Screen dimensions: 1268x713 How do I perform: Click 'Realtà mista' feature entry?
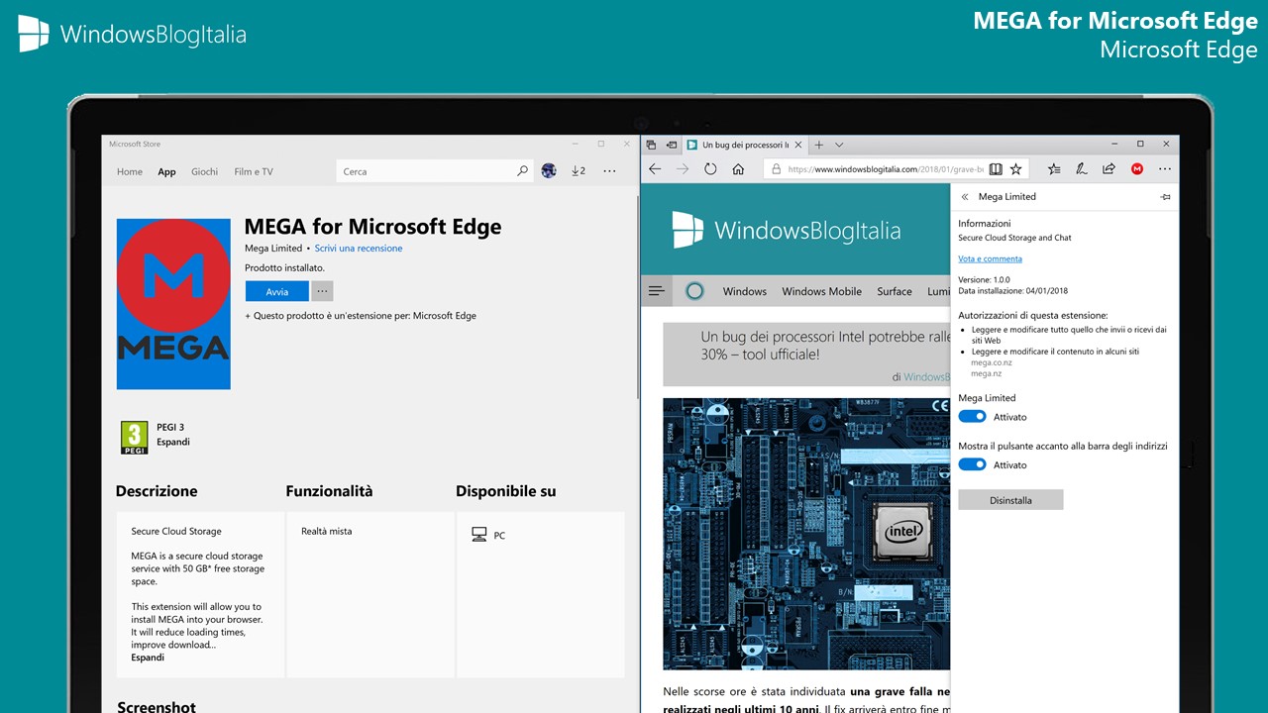pos(326,532)
